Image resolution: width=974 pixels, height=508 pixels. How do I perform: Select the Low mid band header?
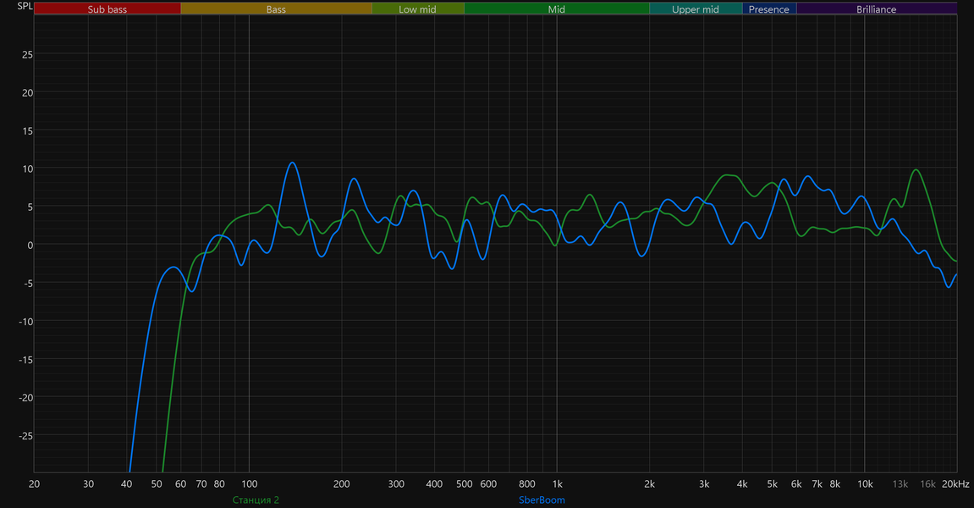click(x=417, y=8)
